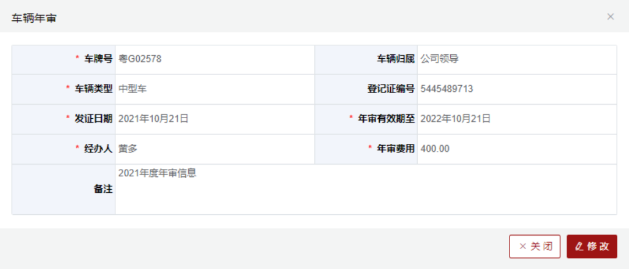Select the 车牌号 field value 粤G02578
The width and height of the screenshot is (629, 269).
[140, 59]
